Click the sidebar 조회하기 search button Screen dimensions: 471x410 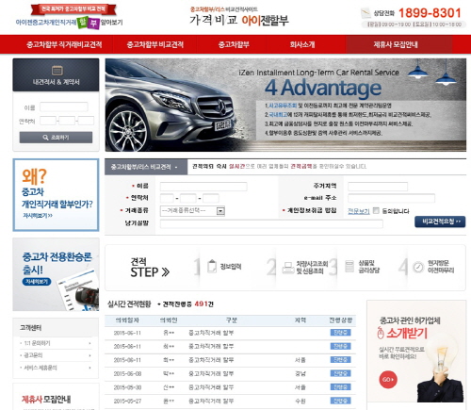[x=56, y=138]
